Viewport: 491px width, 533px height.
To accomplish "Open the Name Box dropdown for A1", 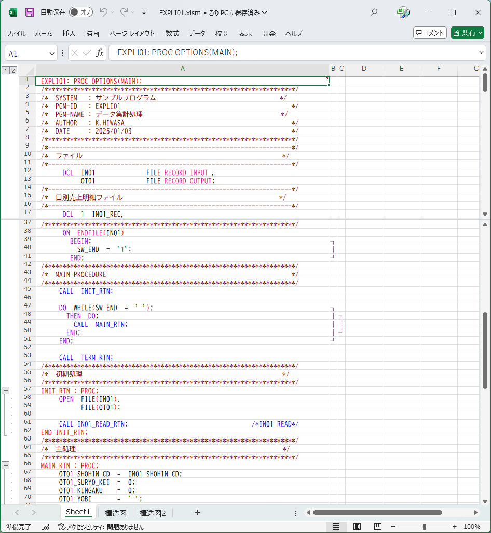I will 52,54.
